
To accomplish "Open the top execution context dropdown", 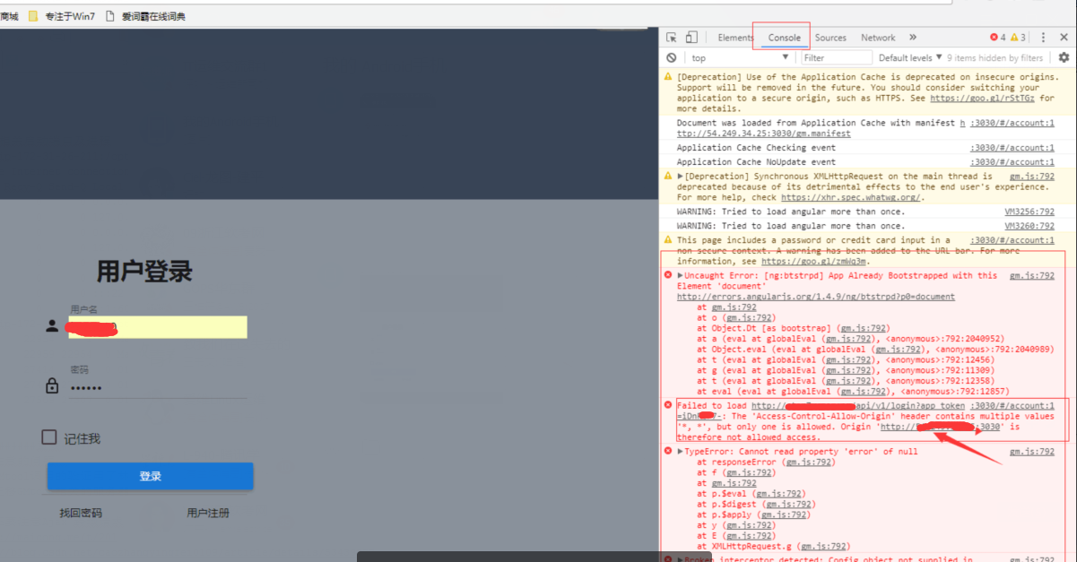I will [740, 57].
